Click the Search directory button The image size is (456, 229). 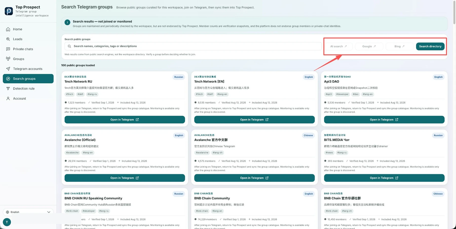coord(430,46)
